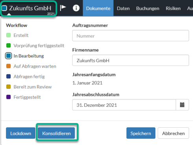The height and width of the screenshot is (145, 193).
Task: Click the Lockdown button
Action: pos(20,133)
